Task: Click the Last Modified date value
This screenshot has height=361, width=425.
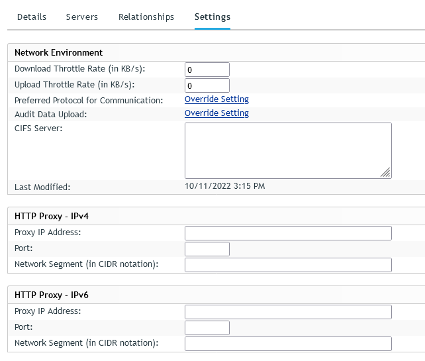Action: [224, 186]
